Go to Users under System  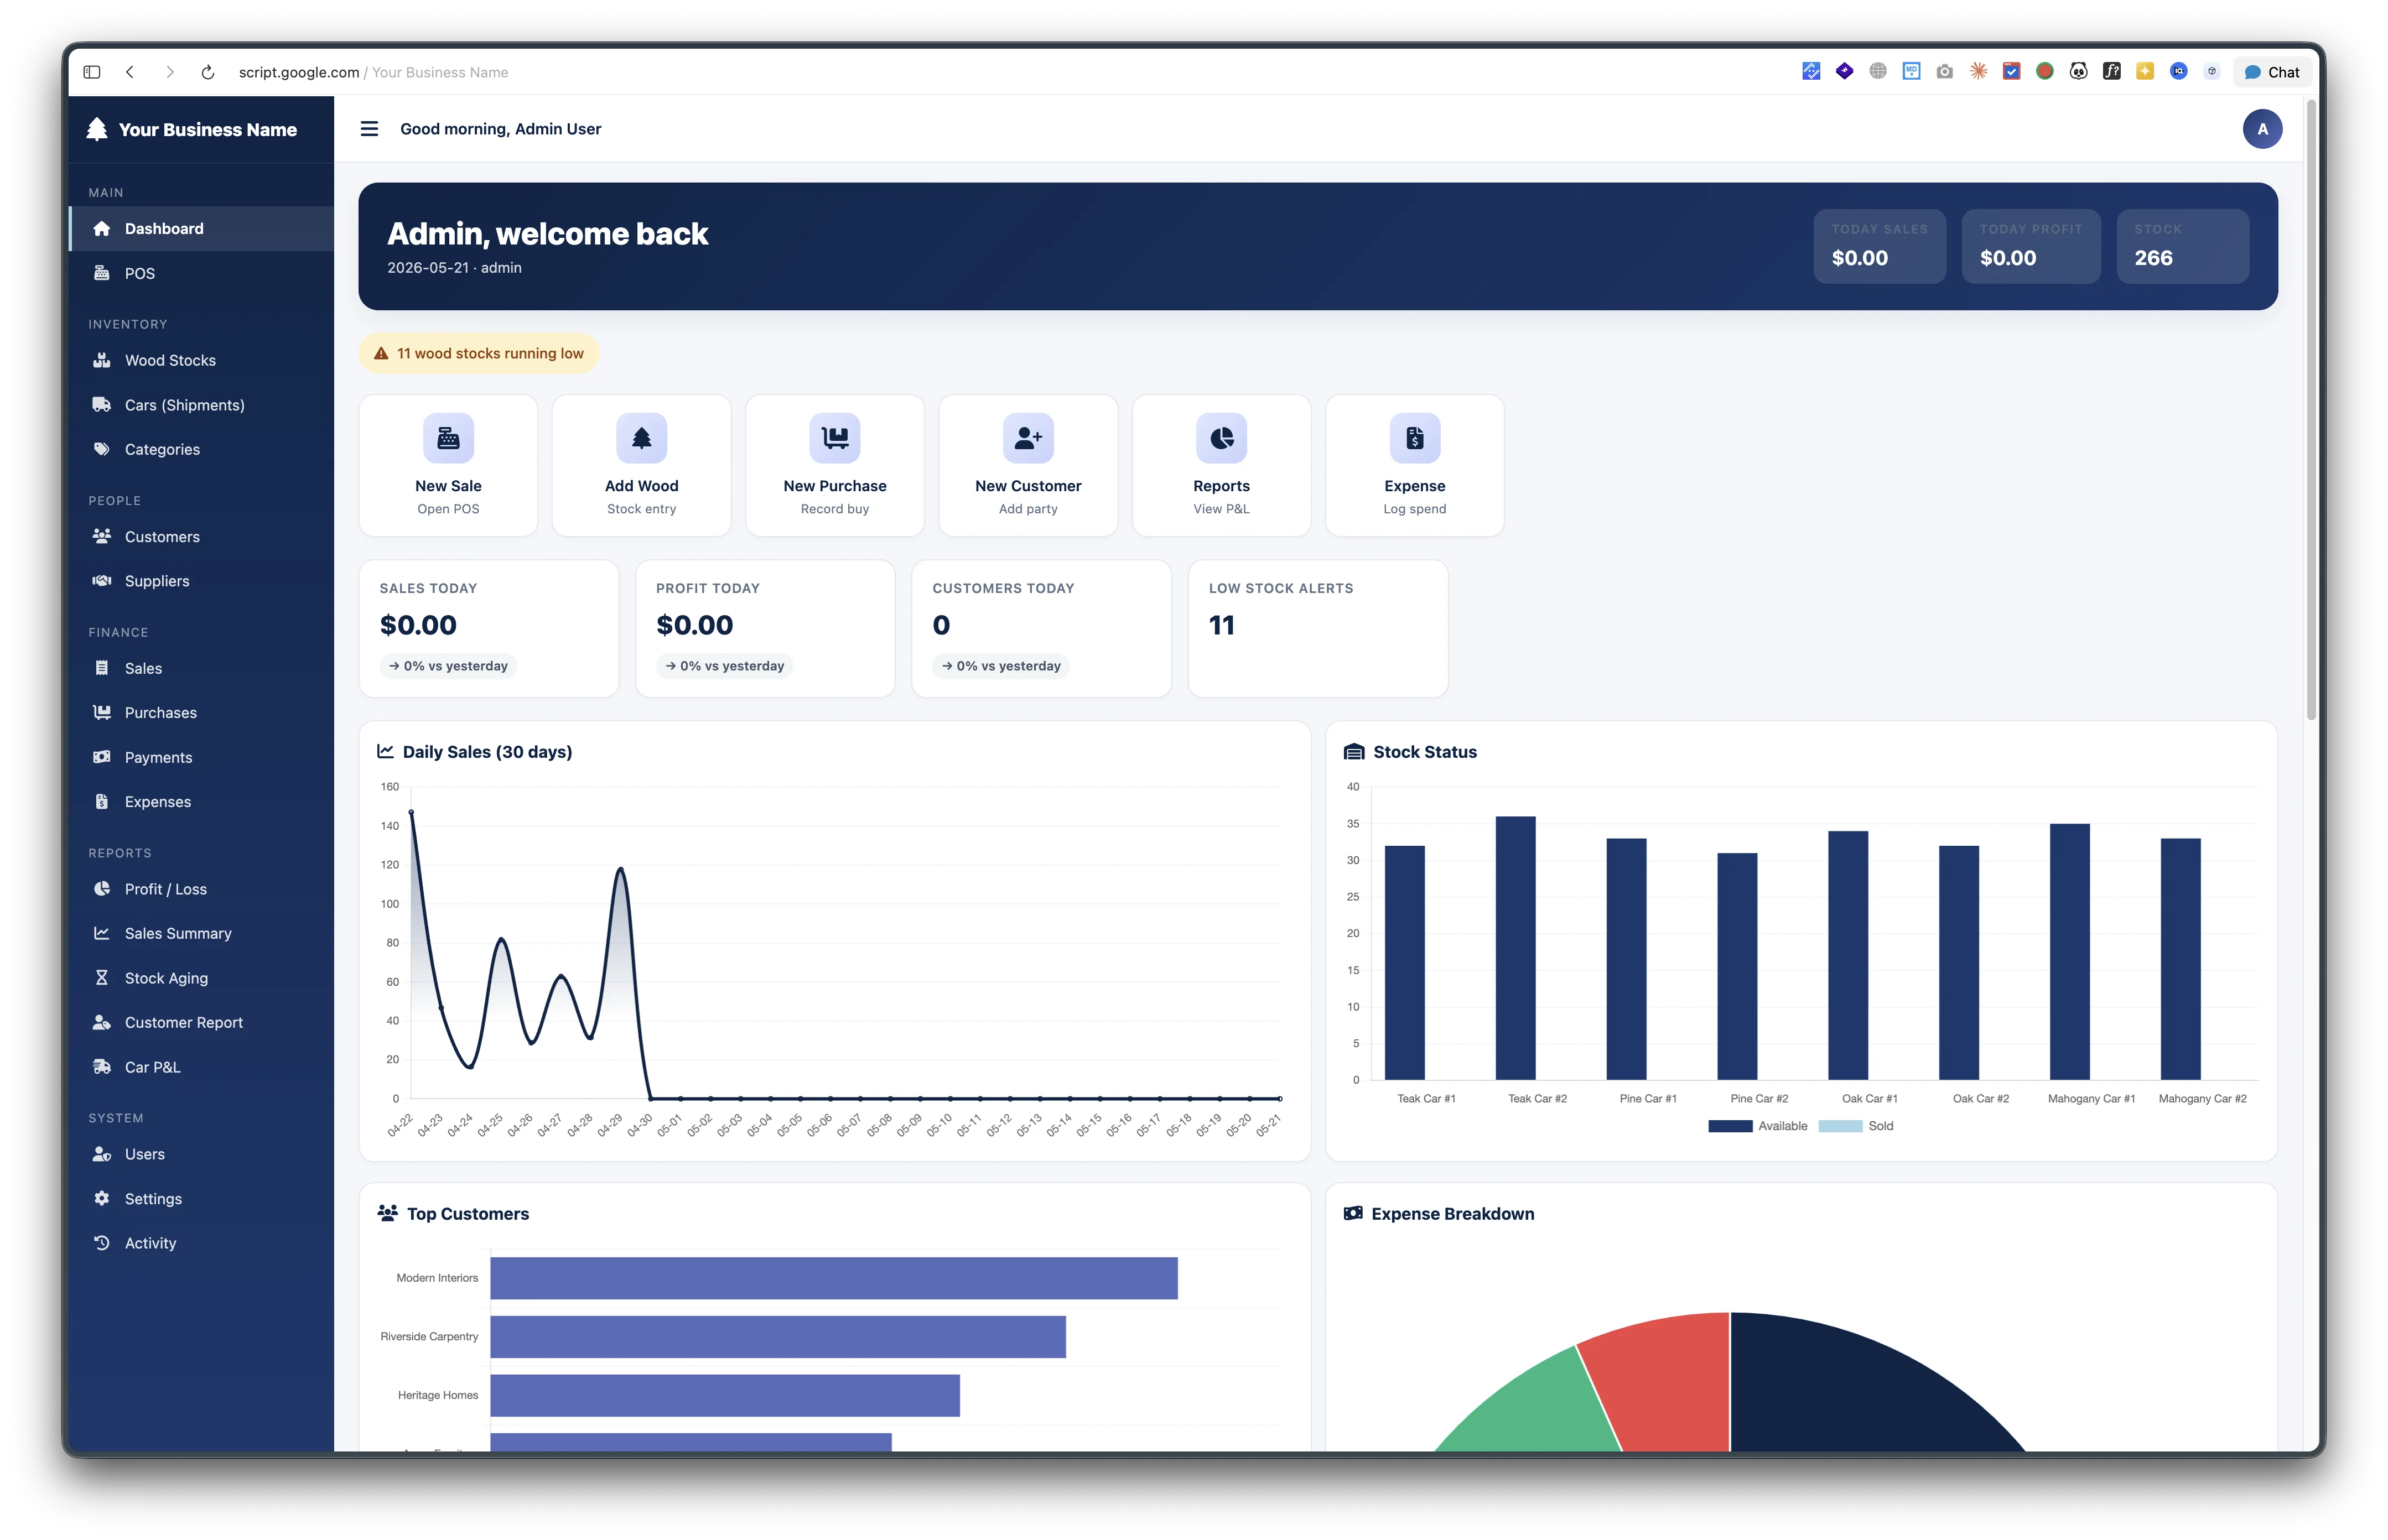pos(201,1154)
